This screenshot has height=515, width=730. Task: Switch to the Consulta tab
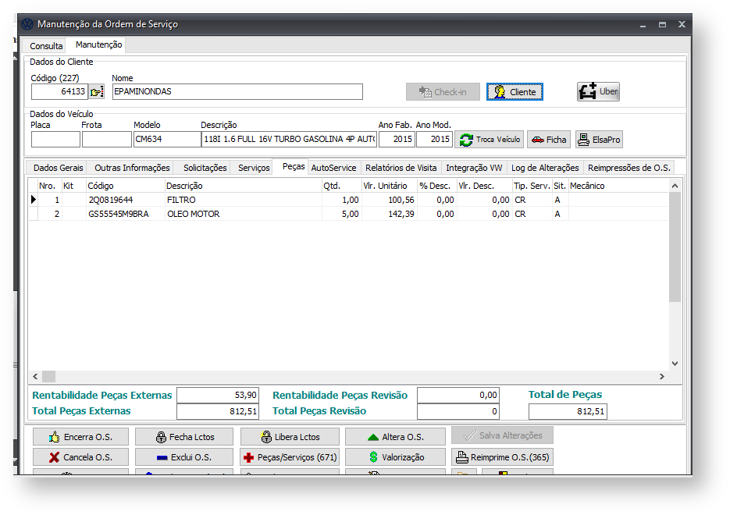point(46,46)
